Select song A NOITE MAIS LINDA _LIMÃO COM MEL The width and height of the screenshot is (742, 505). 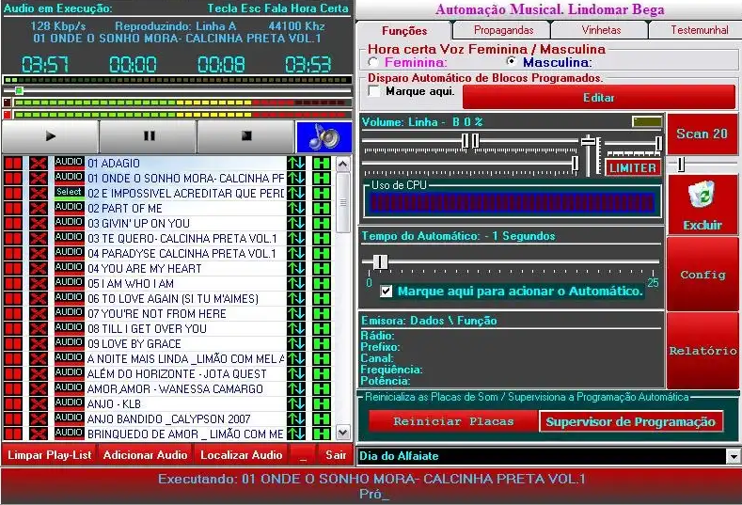tap(185, 358)
